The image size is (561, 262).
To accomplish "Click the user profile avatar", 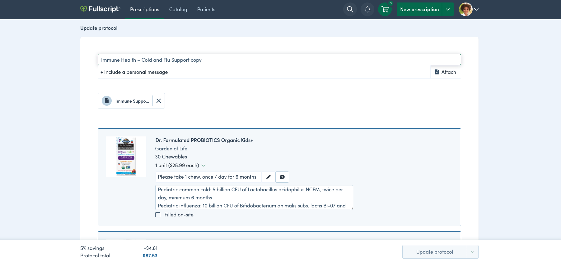I will pos(465,9).
